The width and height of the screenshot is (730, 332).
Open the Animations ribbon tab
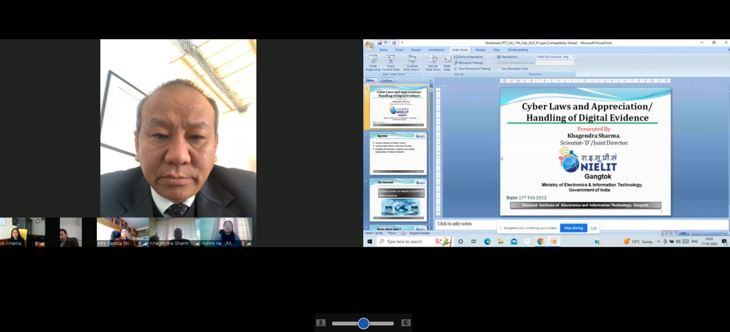pos(436,50)
